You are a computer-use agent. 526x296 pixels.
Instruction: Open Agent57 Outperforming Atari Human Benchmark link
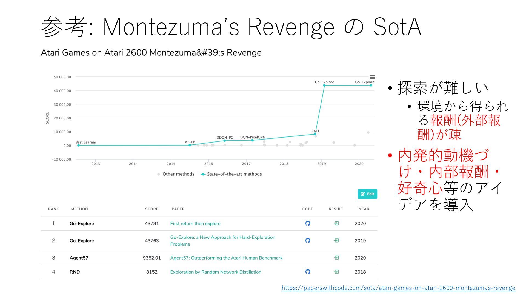[x=226, y=258]
